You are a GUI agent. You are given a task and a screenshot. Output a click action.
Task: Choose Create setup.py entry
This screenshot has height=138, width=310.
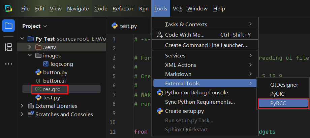pos(205,111)
